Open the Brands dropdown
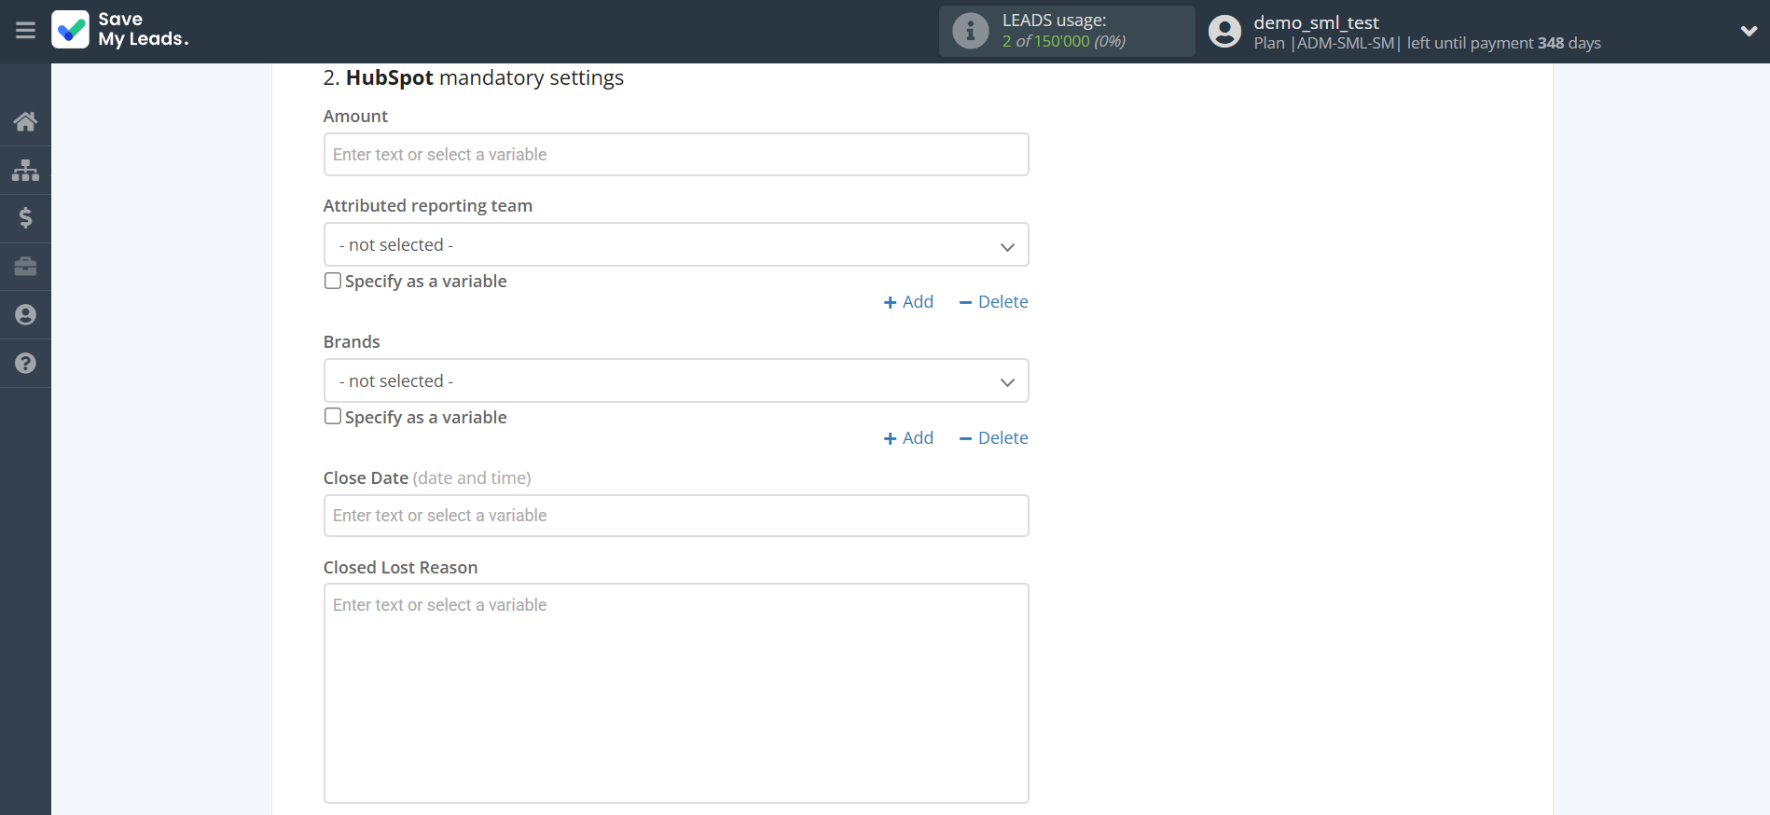This screenshot has height=815, width=1770. tap(675, 381)
